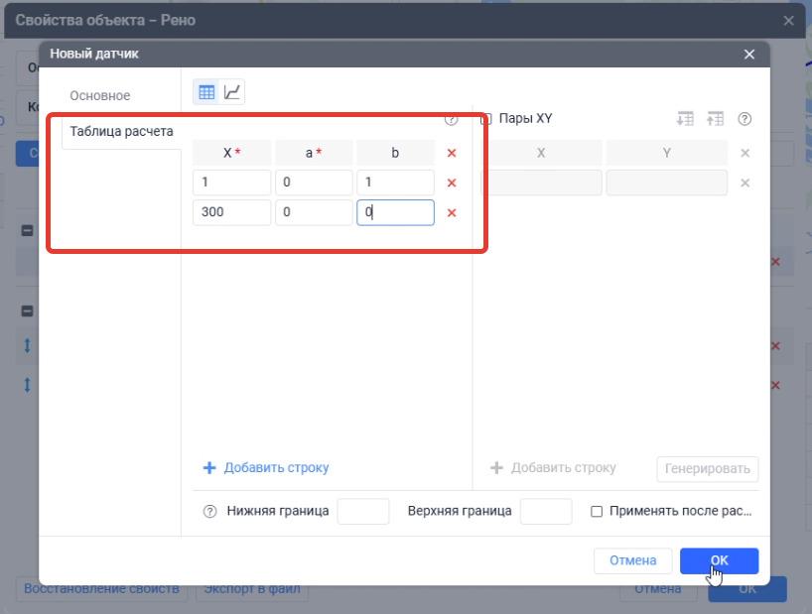Select the Таблица расчета tab
Image resolution: width=812 pixels, height=614 pixels.
click(122, 131)
